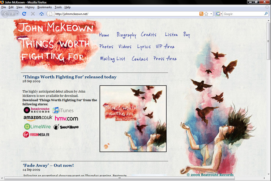Click the © 2009 Beatroute Records footer text

click(210, 175)
